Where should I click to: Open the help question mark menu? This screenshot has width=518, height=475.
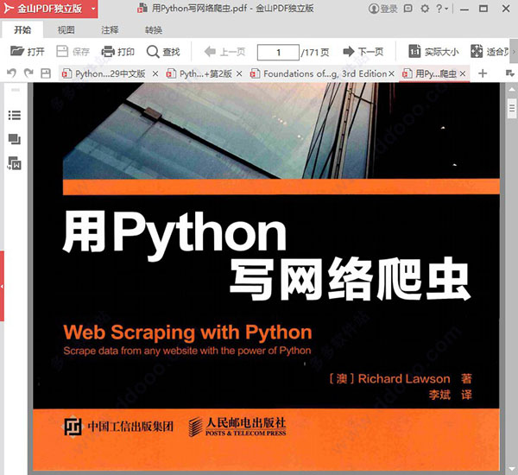pyautogui.click(x=441, y=9)
